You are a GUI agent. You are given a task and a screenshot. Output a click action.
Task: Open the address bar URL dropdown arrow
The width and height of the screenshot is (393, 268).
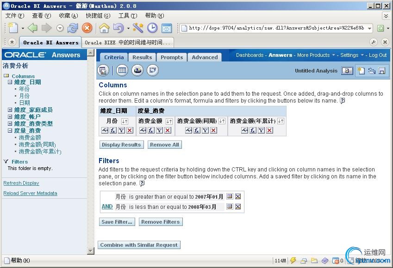pyautogui.click(x=369, y=28)
